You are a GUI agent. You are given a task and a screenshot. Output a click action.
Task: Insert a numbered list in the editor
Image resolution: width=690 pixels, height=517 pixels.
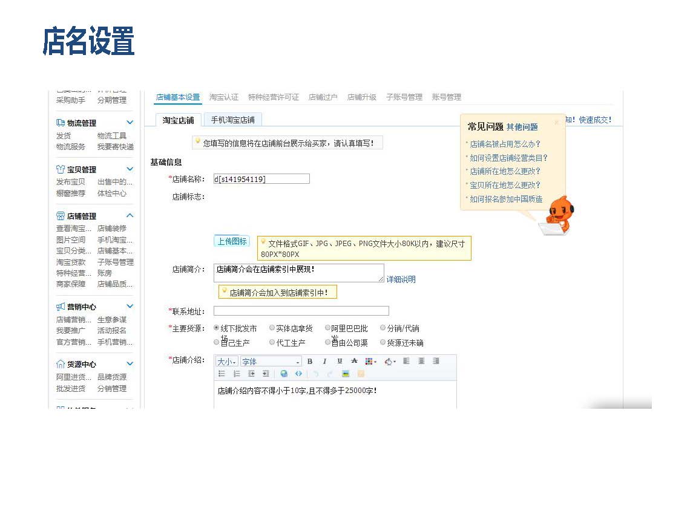[x=237, y=374]
